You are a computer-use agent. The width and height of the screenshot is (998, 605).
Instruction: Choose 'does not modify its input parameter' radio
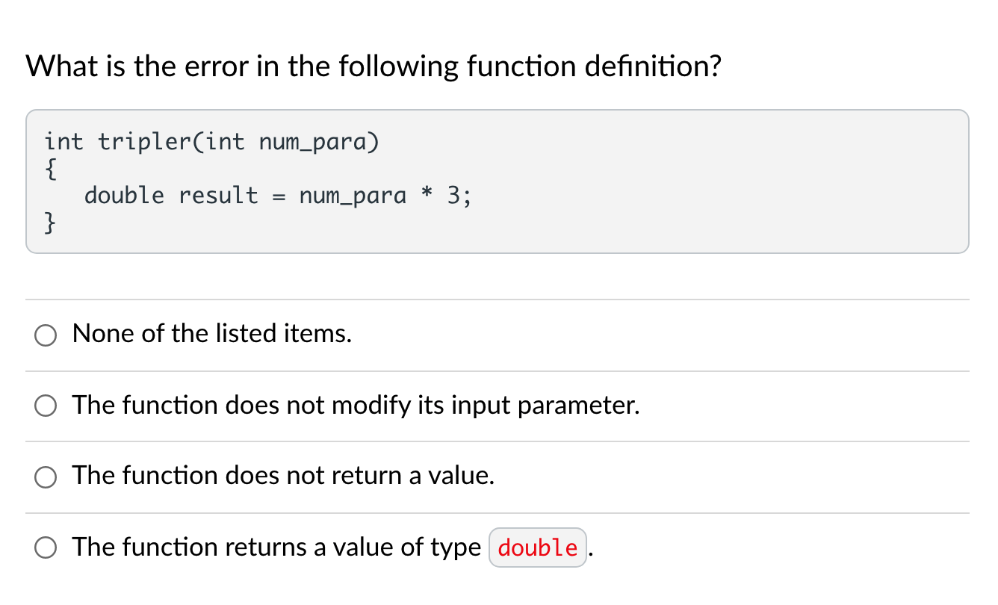(46, 406)
